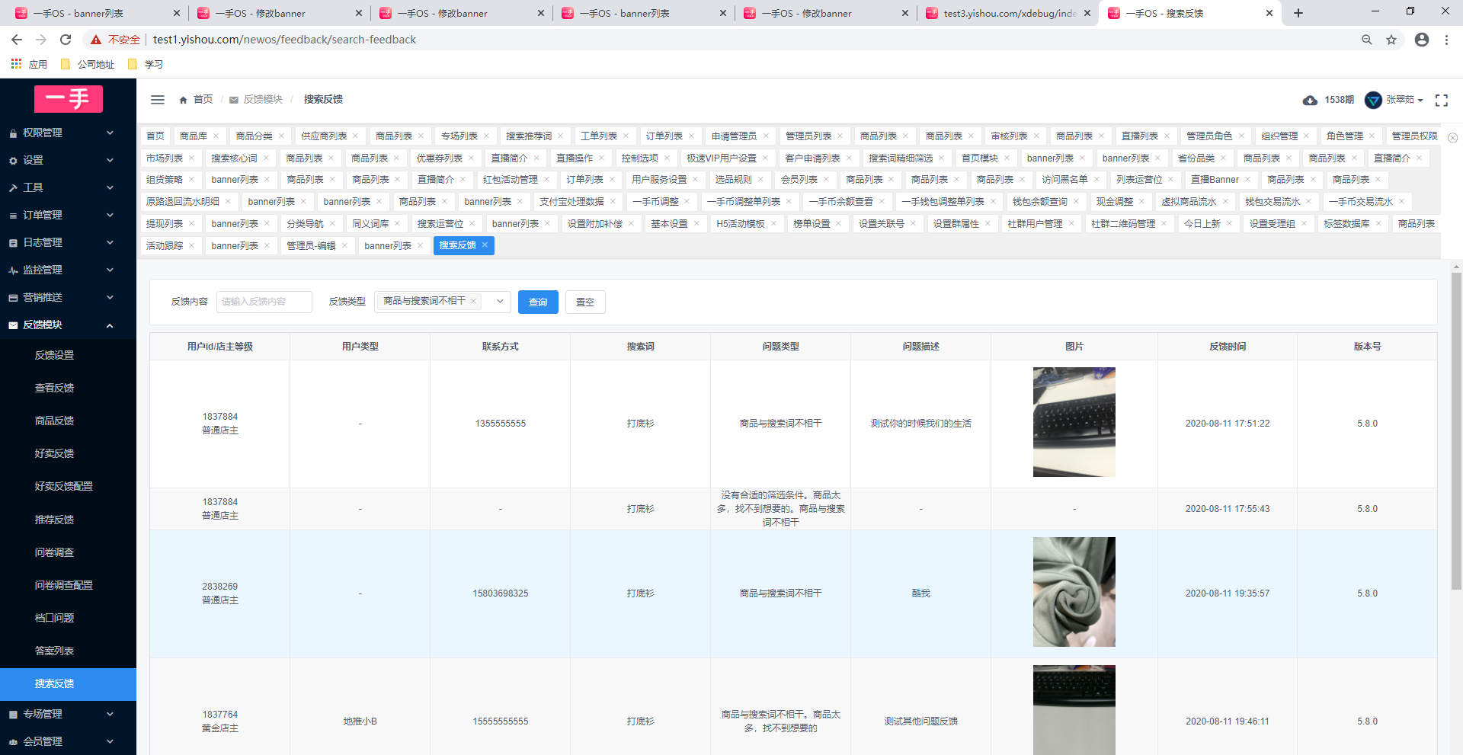Expand the 设置 sidebar menu
1463x755 pixels.
click(x=69, y=160)
